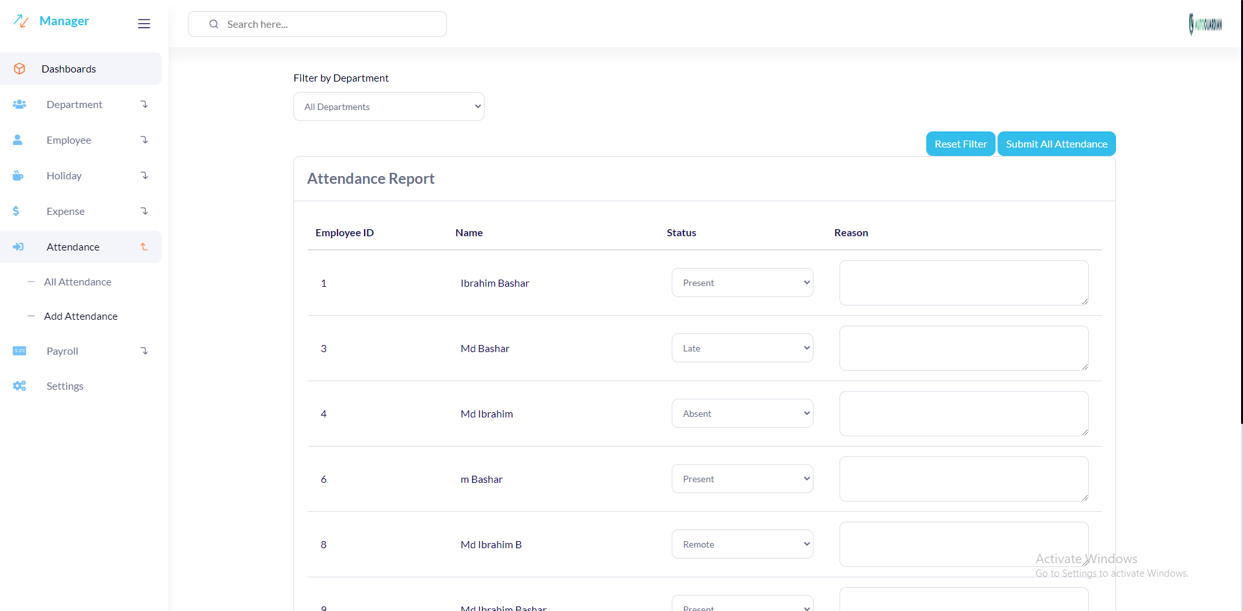Viewport: 1243px width, 611px height.
Task: Click the Department people icon
Action: tap(19, 104)
